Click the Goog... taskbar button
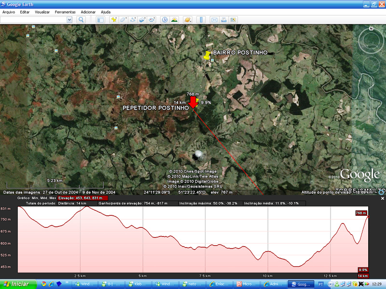This screenshot has width=386, height=289. (x=301, y=284)
